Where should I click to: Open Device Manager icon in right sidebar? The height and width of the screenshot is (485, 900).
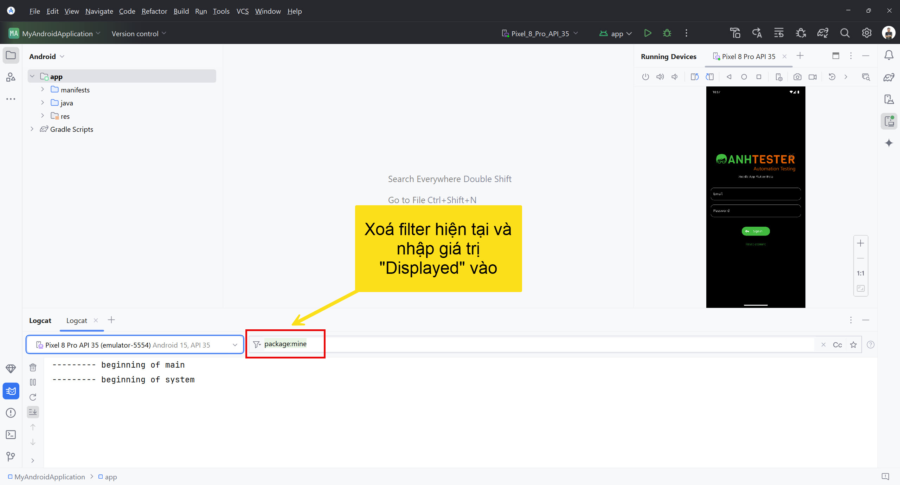click(x=889, y=99)
